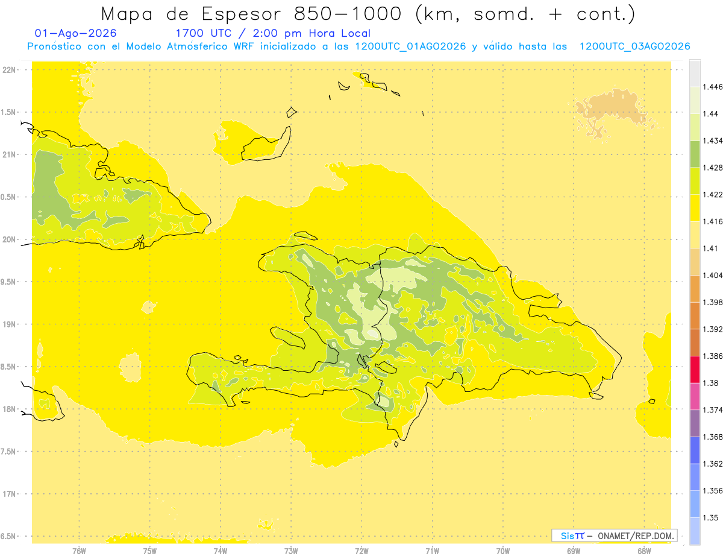Click the '6.5N' latitude axis label
The width and height of the screenshot is (723, 559).
9,536
